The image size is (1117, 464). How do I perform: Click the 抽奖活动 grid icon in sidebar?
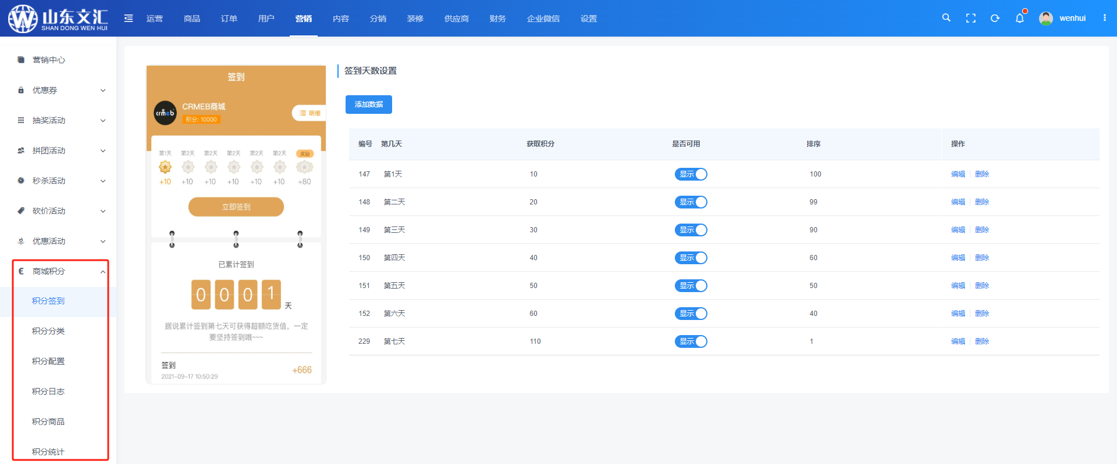[21, 120]
